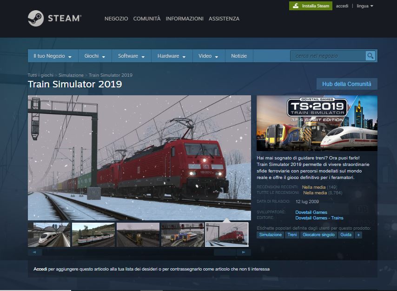Click the plus tag button
The width and height of the screenshot is (397, 291).
358,235
